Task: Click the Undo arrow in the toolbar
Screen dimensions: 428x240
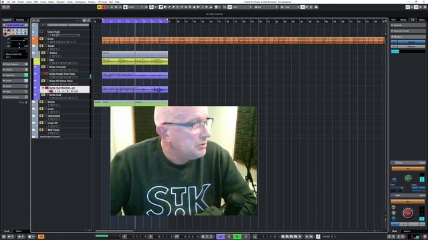Action: [x=3, y=7]
